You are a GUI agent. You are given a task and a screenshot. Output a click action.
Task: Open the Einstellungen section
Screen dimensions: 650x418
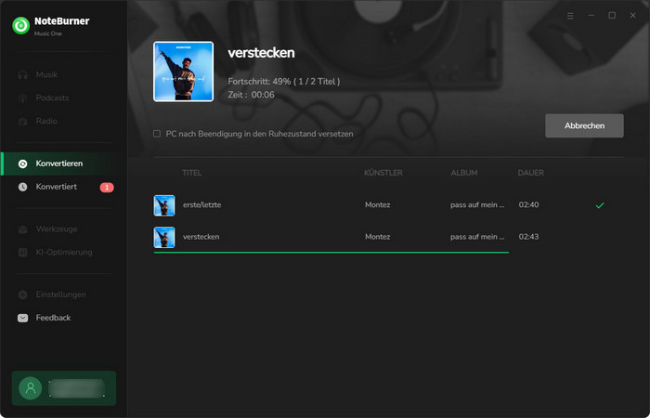point(61,294)
